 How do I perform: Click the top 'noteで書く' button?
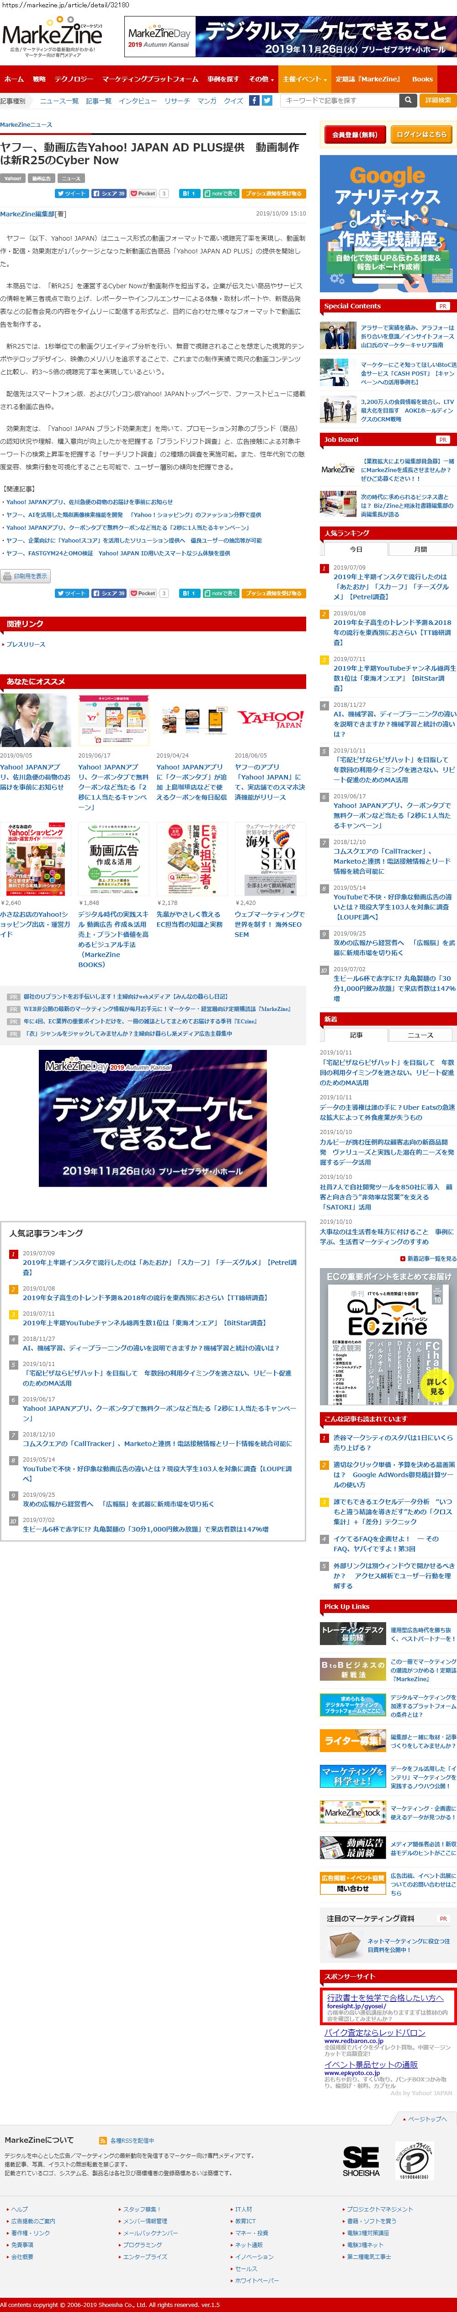[x=221, y=193]
